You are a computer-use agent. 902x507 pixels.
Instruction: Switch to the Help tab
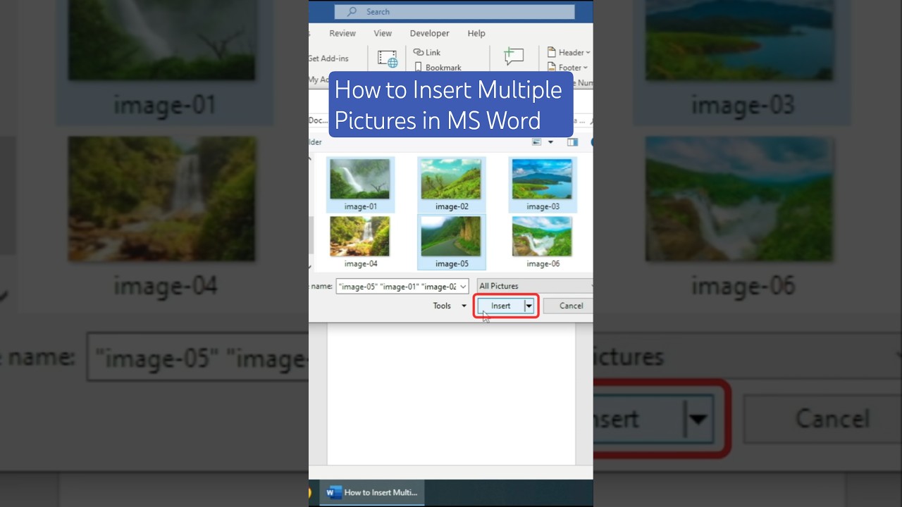point(476,33)
